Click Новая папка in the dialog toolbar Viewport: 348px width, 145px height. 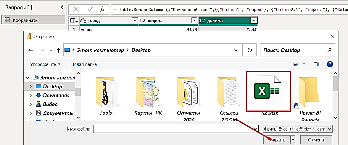84,64
